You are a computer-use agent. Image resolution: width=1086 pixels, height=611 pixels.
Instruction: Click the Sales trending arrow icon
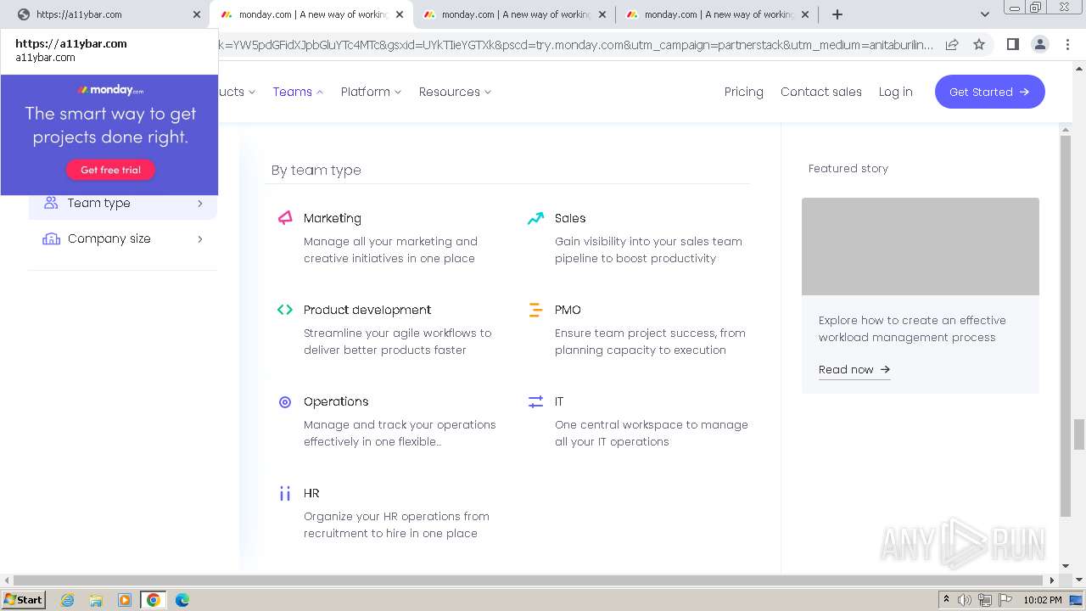click(535, 218)
